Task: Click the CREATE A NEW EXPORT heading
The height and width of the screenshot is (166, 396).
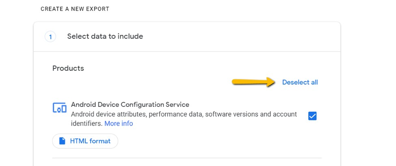Action: pos(75,9)
